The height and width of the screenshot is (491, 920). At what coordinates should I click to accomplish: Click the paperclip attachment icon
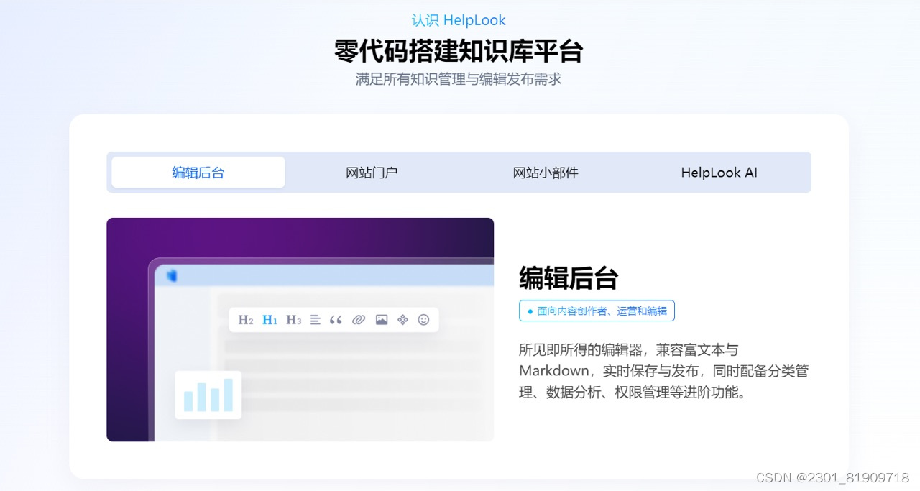tap(359, 320)
